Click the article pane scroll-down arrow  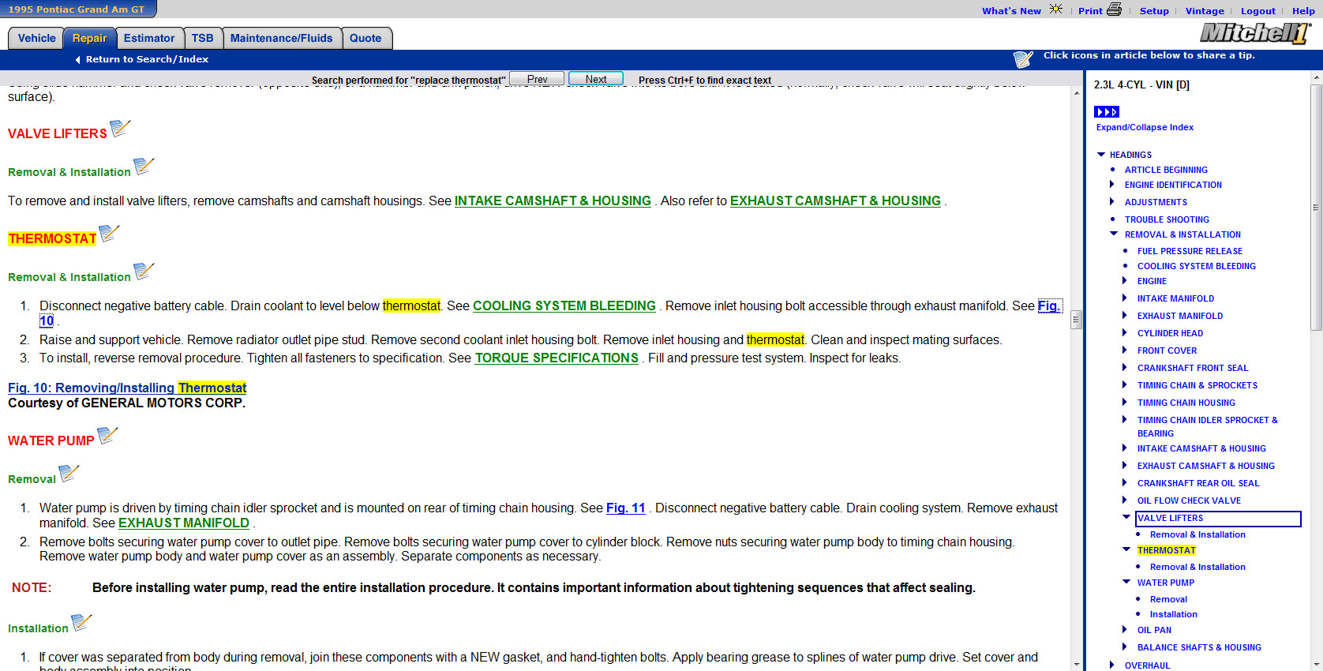point(1077,664)
